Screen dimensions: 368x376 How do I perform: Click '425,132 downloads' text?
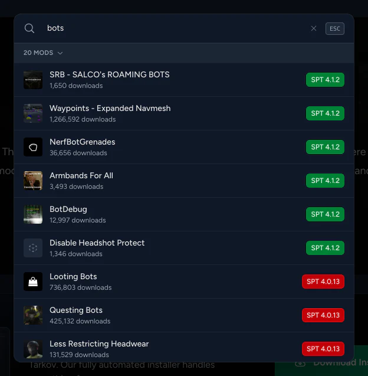coord(80,321)
